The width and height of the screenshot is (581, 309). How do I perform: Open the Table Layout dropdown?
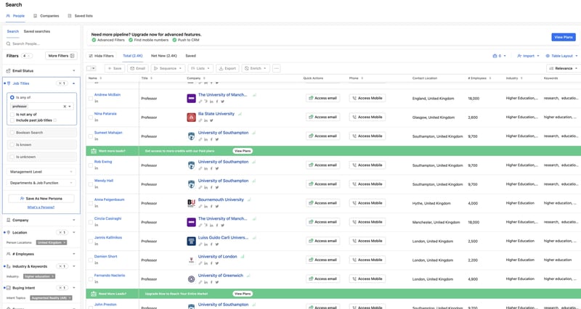click(561, 56)
